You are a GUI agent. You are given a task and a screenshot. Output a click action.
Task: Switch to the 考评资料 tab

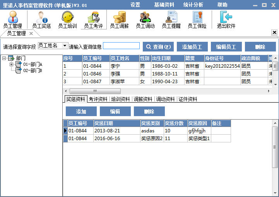pos(98,99)
